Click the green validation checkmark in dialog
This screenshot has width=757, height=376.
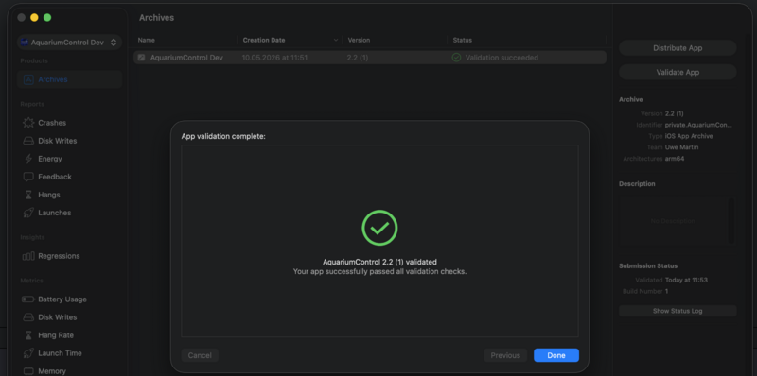[x=379, y=228]
